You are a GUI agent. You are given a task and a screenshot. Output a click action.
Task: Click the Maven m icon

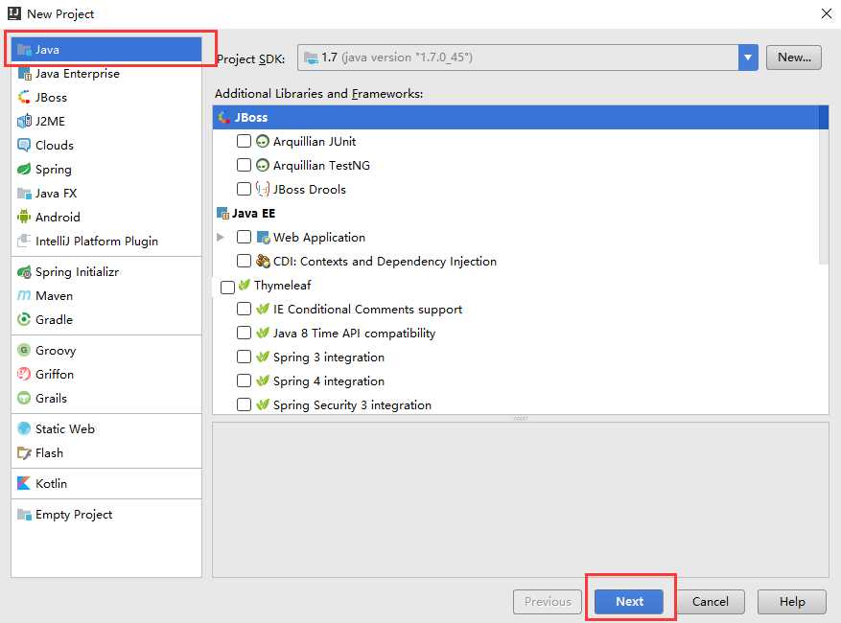point(24,295)
